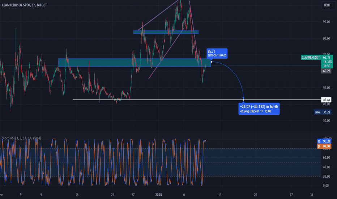
Task: Click the 42.64 horizontal line price label
Action: pos(327,100)
